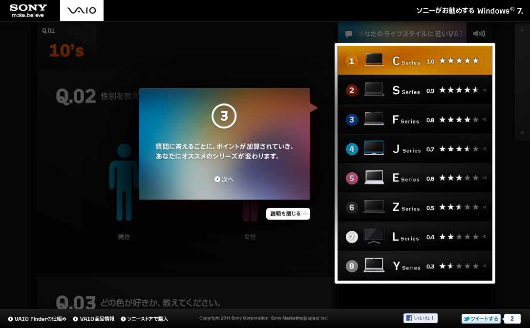Select the white E Series laptop icon
Screen dimensions: 530x328
click(374, 178)
